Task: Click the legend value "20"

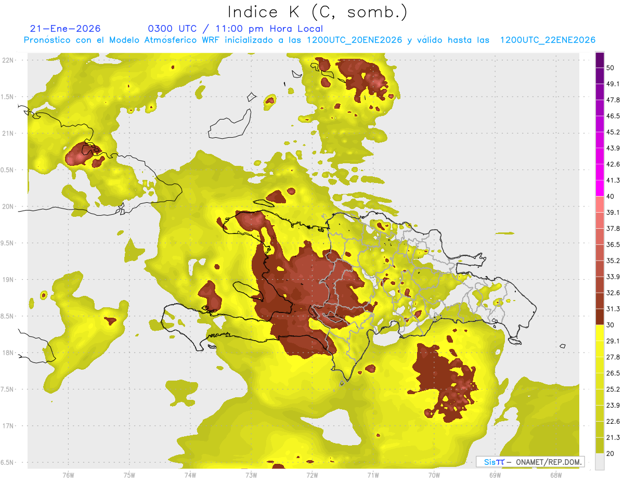Action: coord(610,453)
